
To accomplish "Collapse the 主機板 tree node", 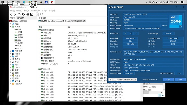I will [x=10, y=26].
